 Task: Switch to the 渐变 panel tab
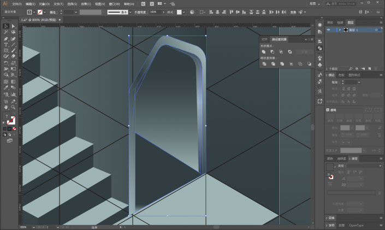pos(353,159)
